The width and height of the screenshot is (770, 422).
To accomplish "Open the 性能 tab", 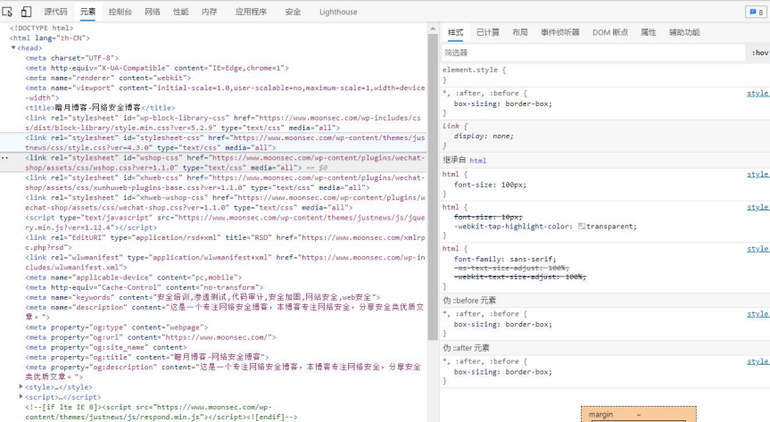I will click(x=181, y=12).
